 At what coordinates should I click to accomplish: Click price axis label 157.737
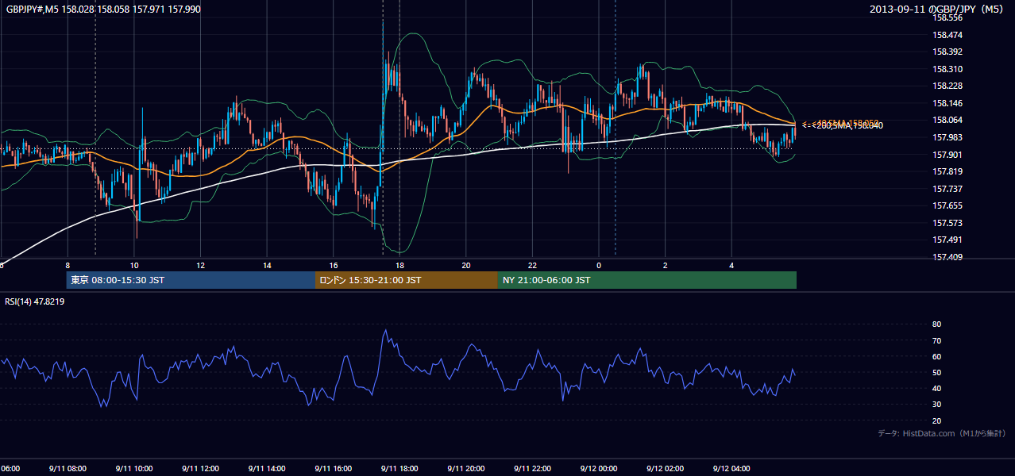947,189
